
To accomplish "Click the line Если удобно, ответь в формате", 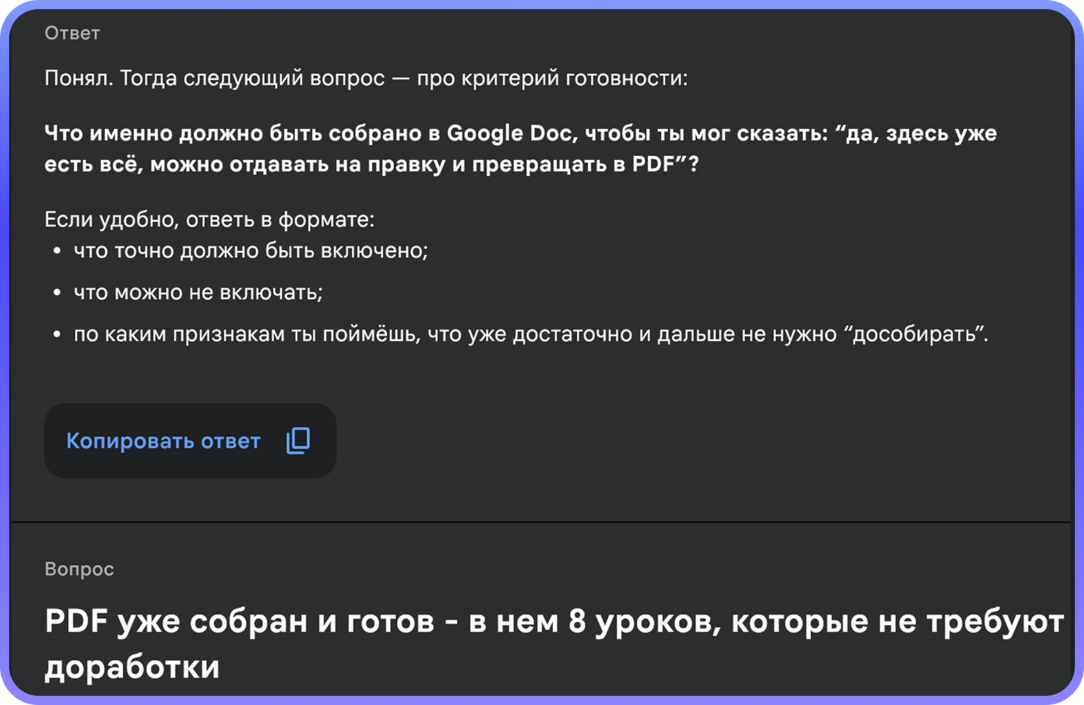I will [x=210, y=220].
